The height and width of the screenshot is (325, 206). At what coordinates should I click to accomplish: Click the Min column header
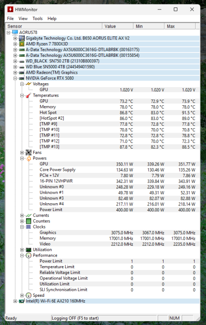coord(149,26)
